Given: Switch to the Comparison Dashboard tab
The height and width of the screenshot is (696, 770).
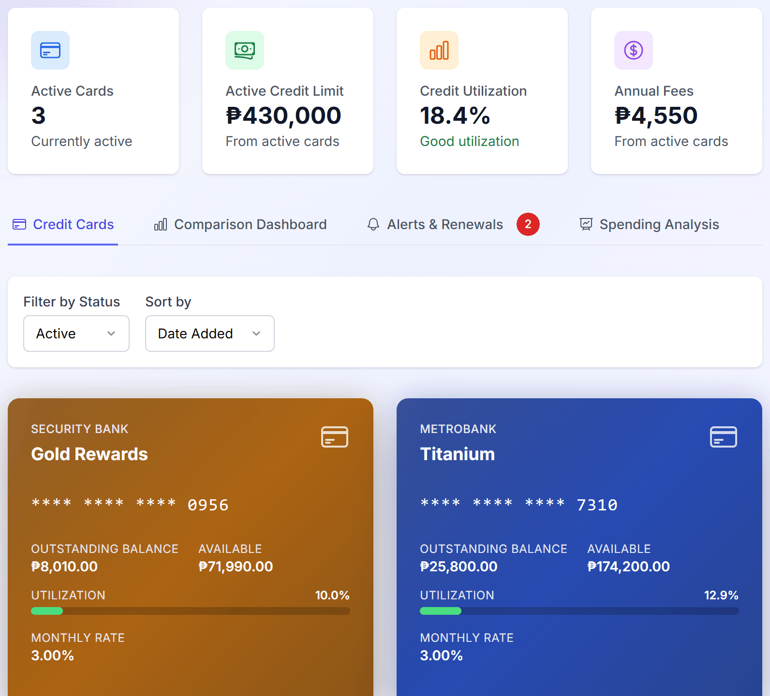Looking at the screenshot, I should pos(240,224).
